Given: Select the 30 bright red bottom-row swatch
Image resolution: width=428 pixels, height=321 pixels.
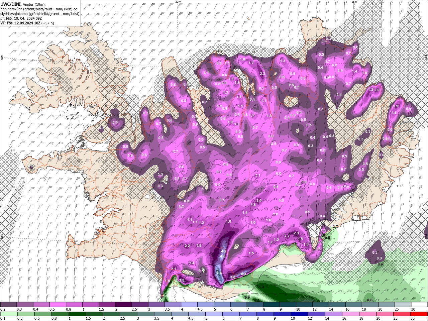Looking at the screenshot, I should (x=419, y=314).
